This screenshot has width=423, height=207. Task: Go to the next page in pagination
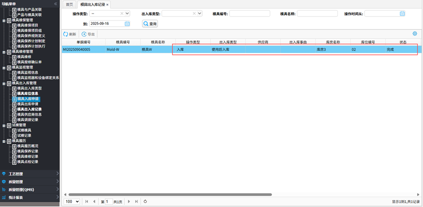(129, 201)
